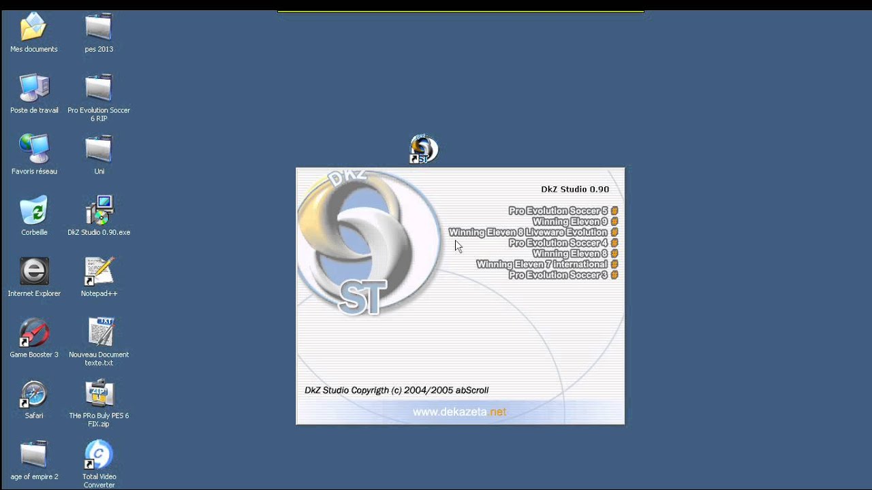Open the Mes documents folder icon
Image resolution: width=872 pixels, height=490 pixels.
(x=33, y=28)
